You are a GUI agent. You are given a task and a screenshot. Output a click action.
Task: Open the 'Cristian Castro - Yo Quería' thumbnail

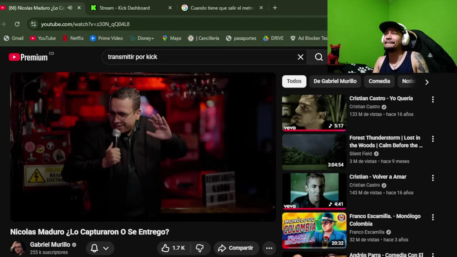pos(314,113)
